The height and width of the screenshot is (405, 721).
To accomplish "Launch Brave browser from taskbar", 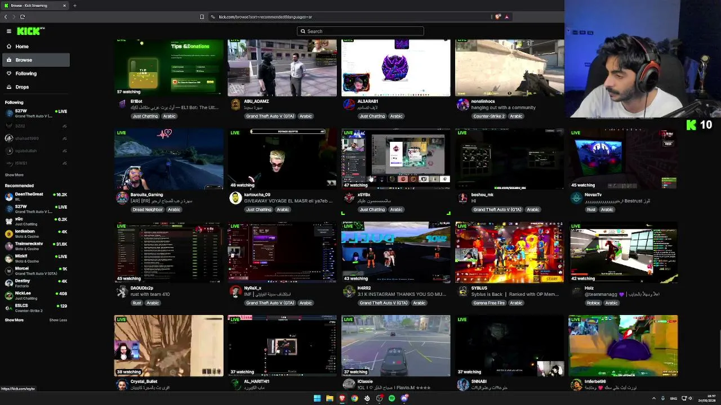I will coord(342,398).
